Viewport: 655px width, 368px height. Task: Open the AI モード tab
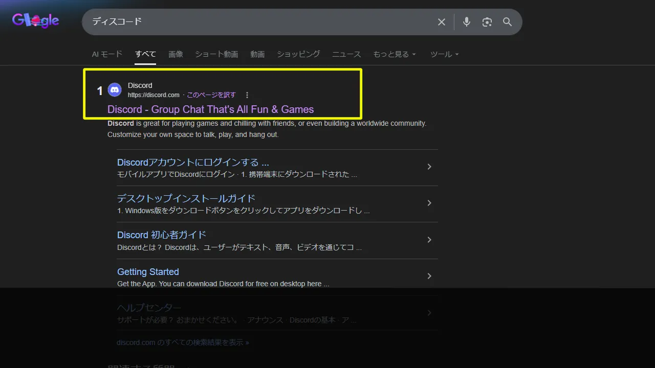point(107,54)
